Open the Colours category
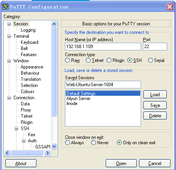 28,92
